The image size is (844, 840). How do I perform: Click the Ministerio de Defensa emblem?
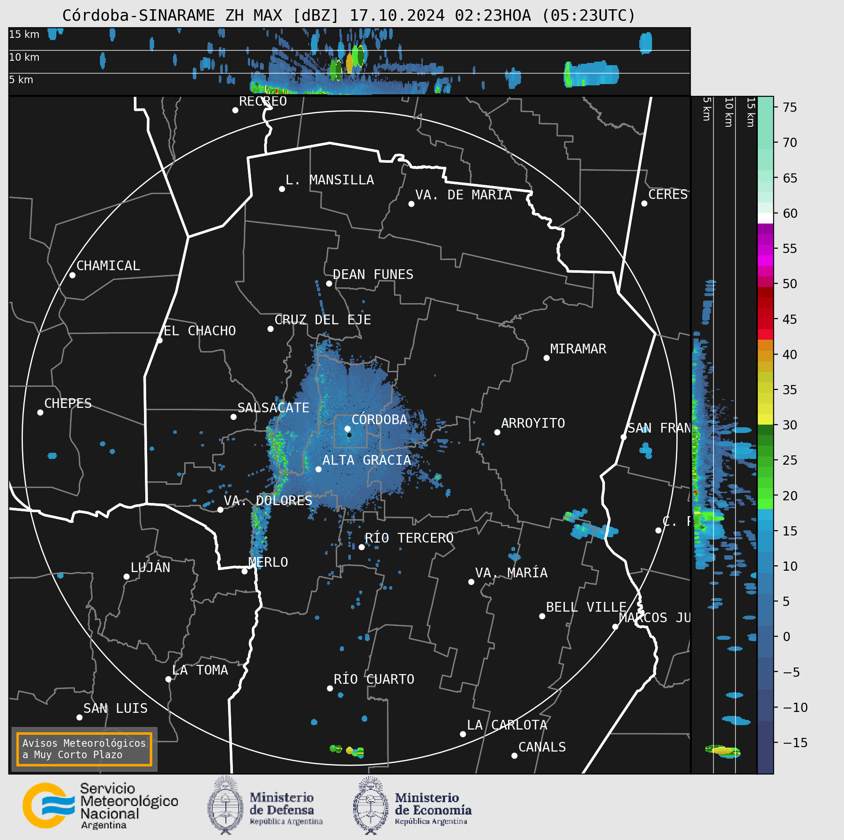[x=225, y=806]
